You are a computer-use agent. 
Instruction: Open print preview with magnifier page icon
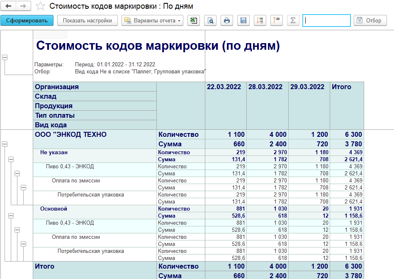(x=210, y=20)
